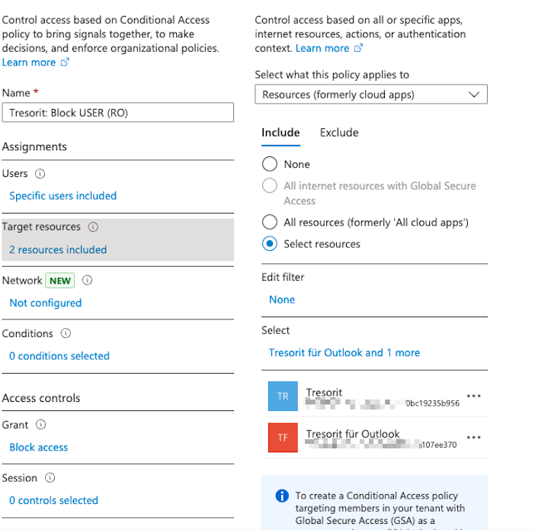Click the Block access grant link

click(x=38, y=448)
